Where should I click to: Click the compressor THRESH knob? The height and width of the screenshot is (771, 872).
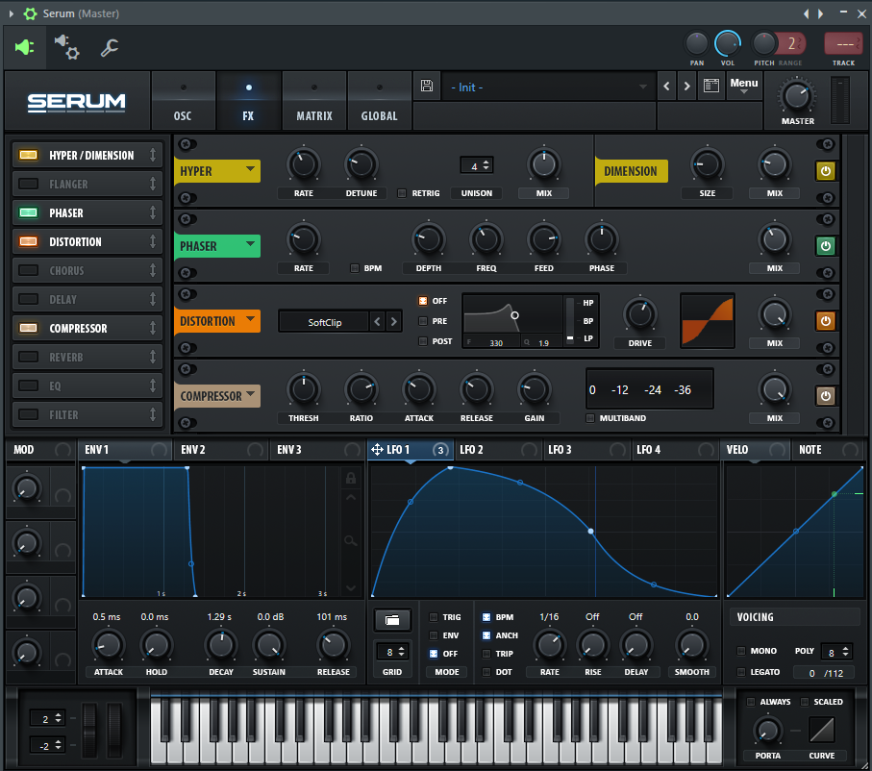tap(304, 388)
